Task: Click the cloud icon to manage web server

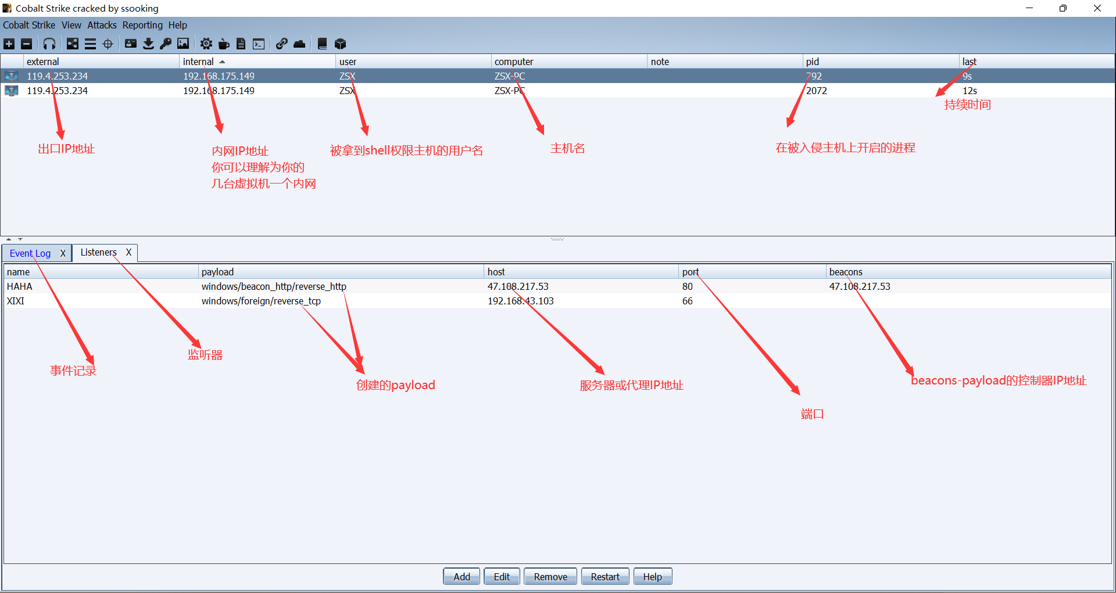Action: pyautogui.click(x=299, y=44)
